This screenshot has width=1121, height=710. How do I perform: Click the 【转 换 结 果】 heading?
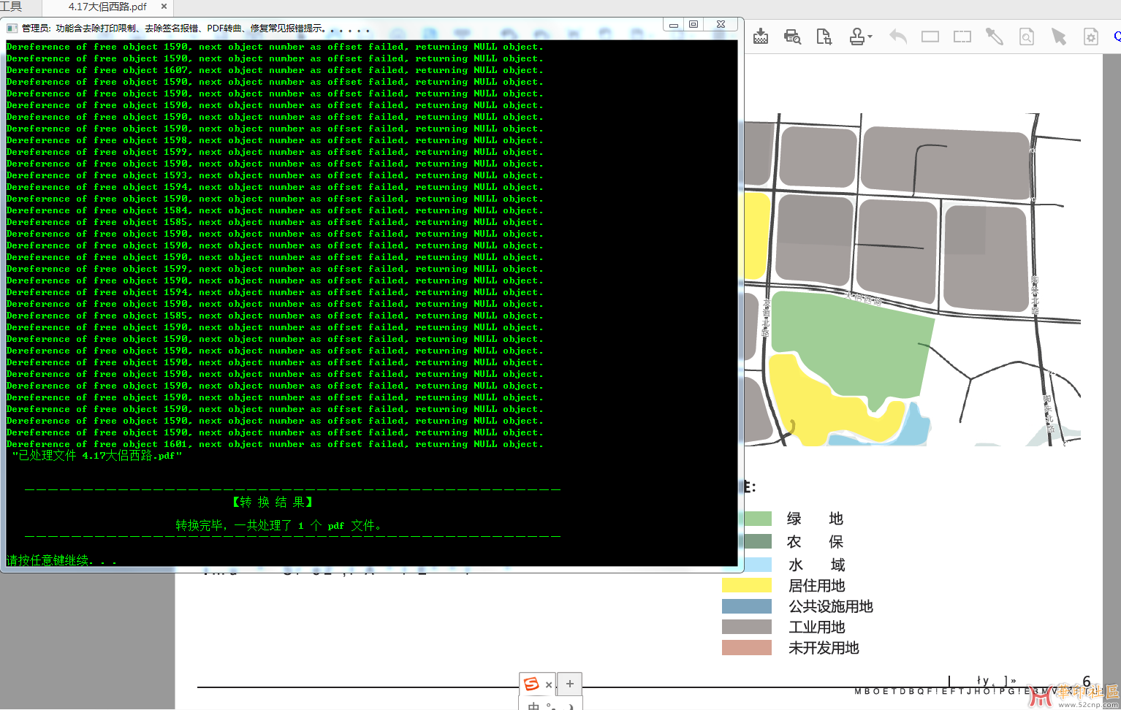tap(273, 502)
